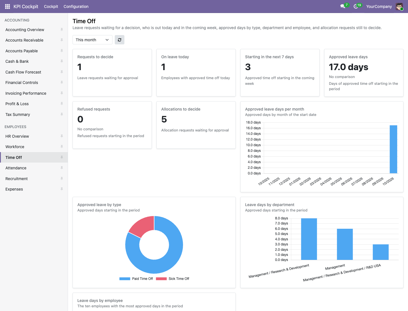Toggle the Paid Time Off legend swatch
The width and height of the screenshot is (408, 311).
[x=125, y=279]
